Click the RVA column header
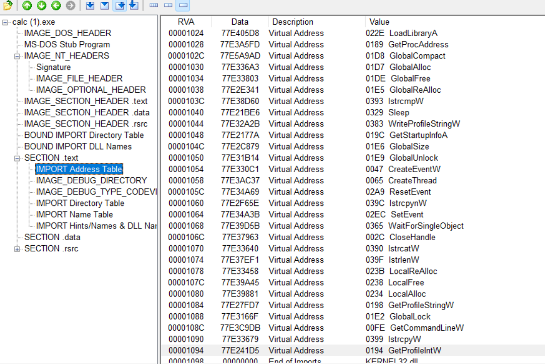Screen dimensions: 545x364 [x=186, y=22]
